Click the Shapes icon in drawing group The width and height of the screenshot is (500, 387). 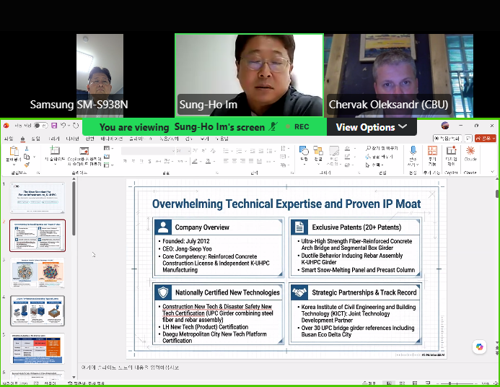(x=304, y=151)
